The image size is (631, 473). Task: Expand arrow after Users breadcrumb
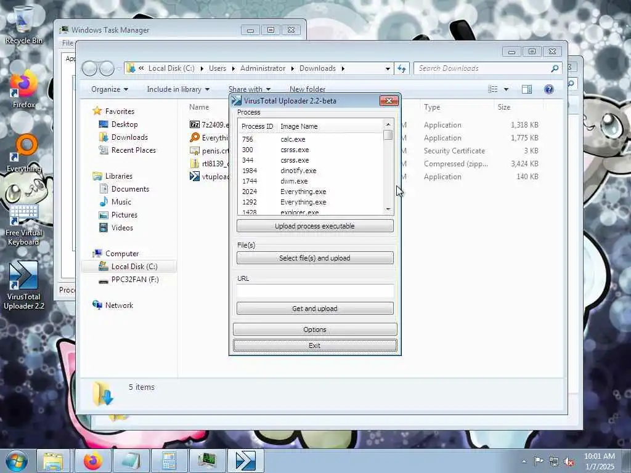(234, 68)
